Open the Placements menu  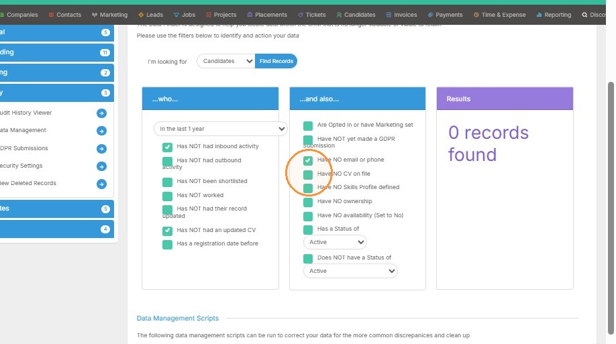(x=267, y=15)
